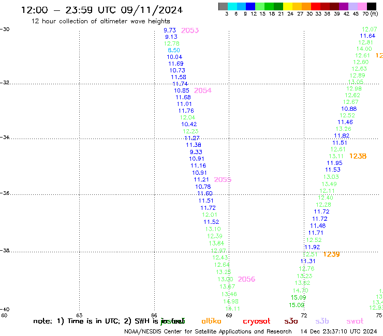This screenshot has height=336, width=383.
Task: Click the longitude axis label 69
Action: (229, 315)
